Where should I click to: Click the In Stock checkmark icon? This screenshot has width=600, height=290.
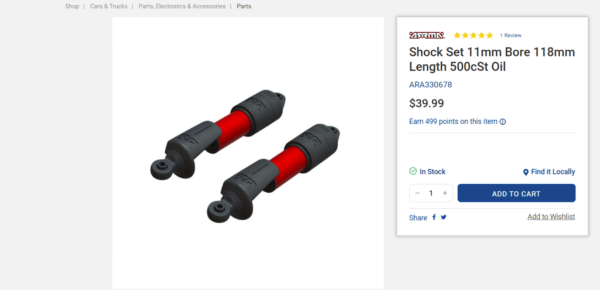coord(413,171)
